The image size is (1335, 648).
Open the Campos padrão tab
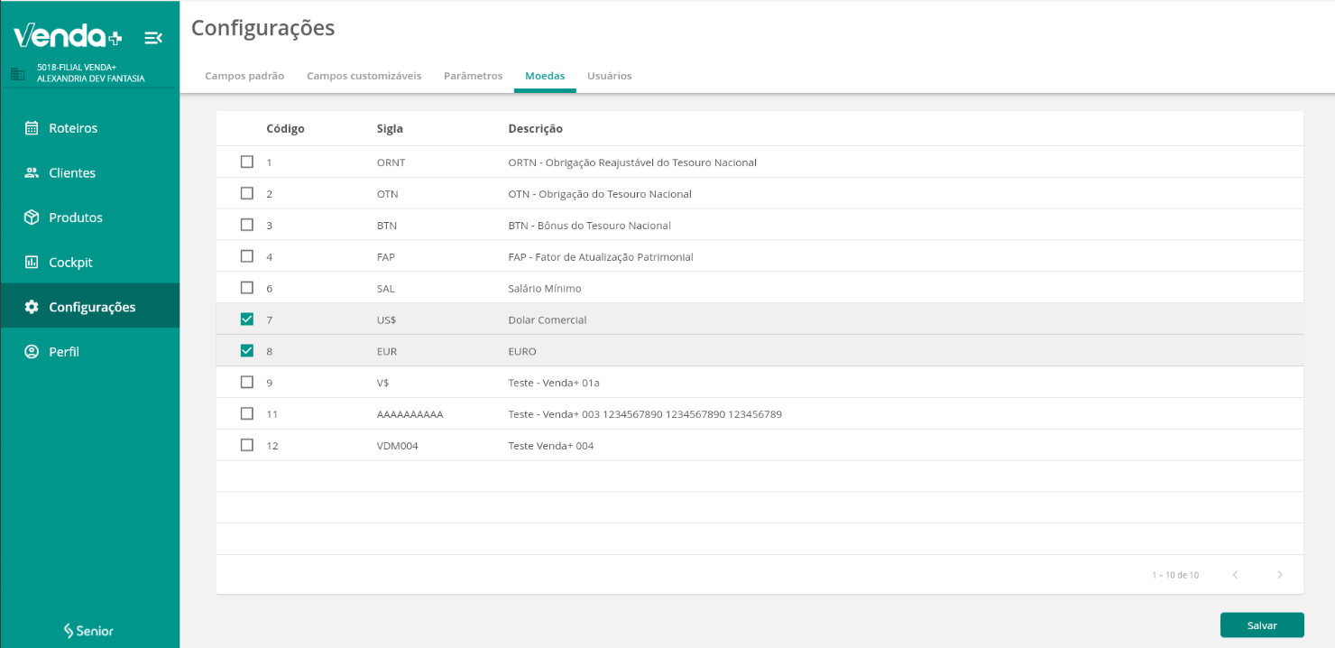tap(244, 76)
